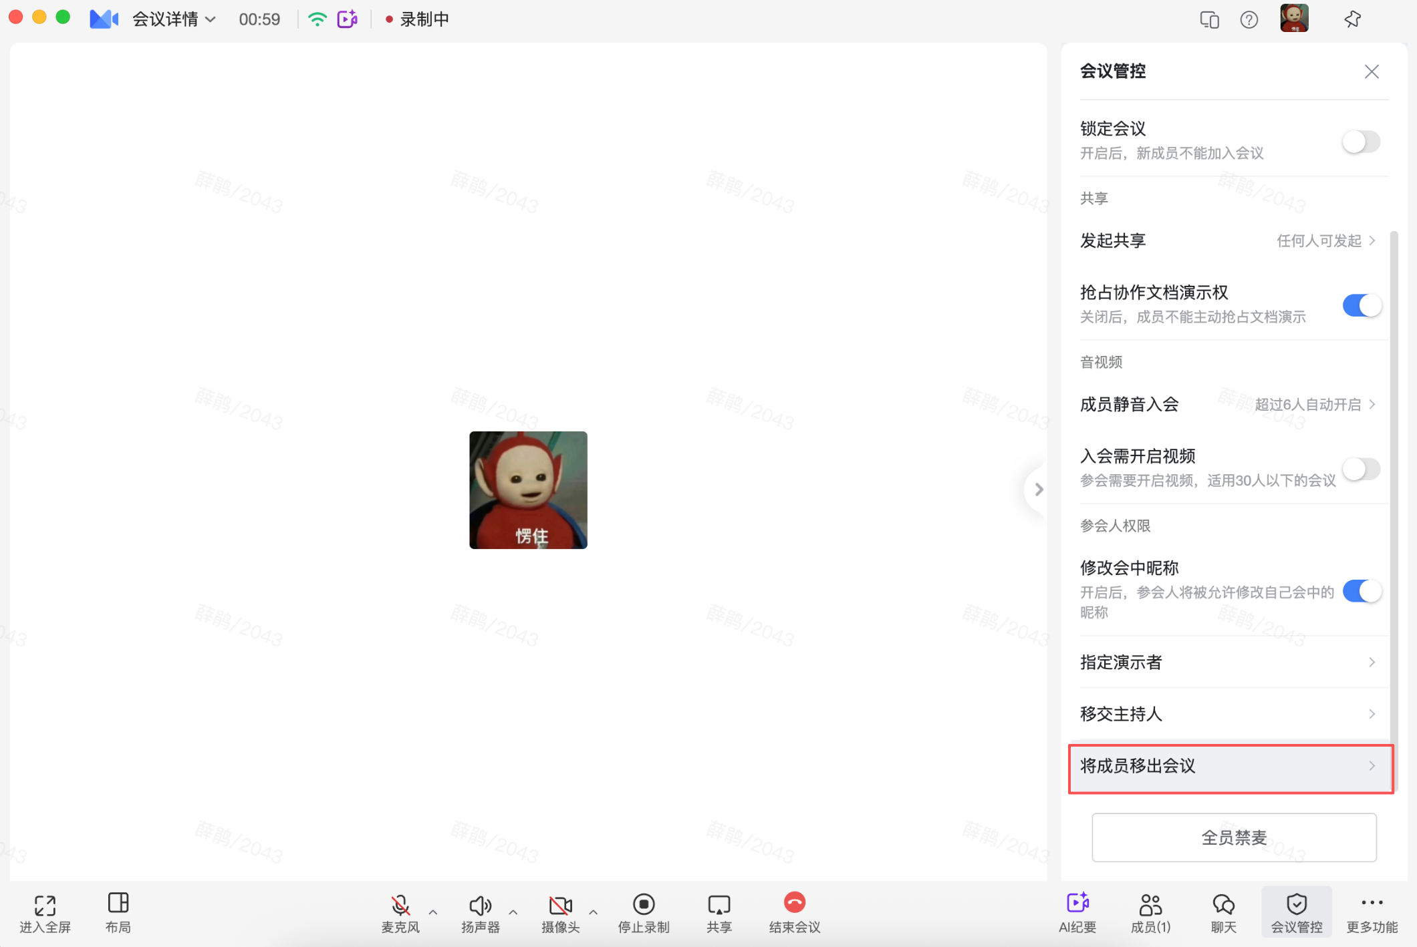Open help question mark icon
This screenshot has width=1417, height=947.
[x=1249, y=19]
